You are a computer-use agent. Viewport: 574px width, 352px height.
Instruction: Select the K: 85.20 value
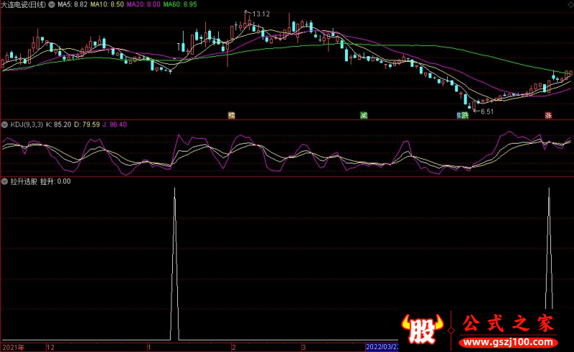click(x=59, y=125)
